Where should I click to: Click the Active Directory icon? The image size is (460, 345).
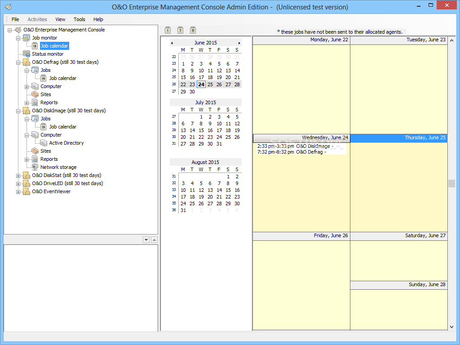44,143
